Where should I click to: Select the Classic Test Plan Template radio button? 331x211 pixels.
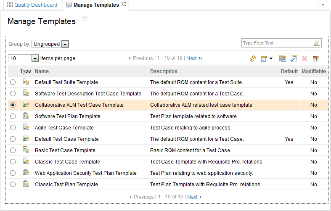click(x=13, y=184)
